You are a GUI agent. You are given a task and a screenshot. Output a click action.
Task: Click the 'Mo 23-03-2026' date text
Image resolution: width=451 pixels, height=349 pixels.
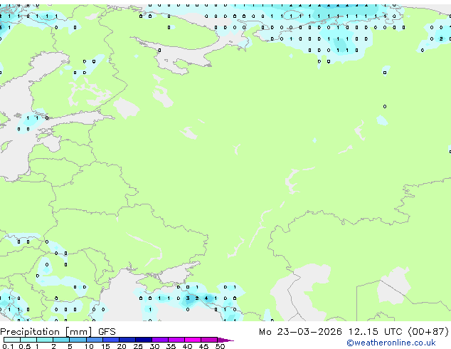coord(300,332)
